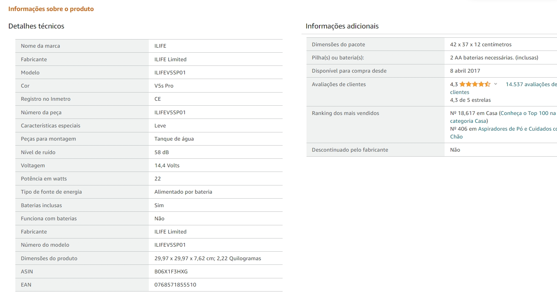Viewport: 557px width, 294px height.
Task: Click the 14,4 Volts value
Action: click(x=167, y=166)
